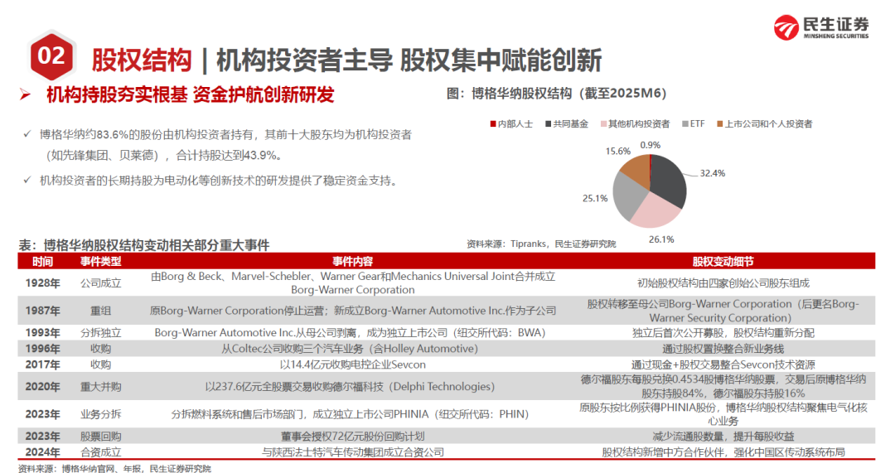This screenshot has width=895, height=473.
Task: Click the 15.6% pie label
Action: pyautogui.click(x=618, y=152)
